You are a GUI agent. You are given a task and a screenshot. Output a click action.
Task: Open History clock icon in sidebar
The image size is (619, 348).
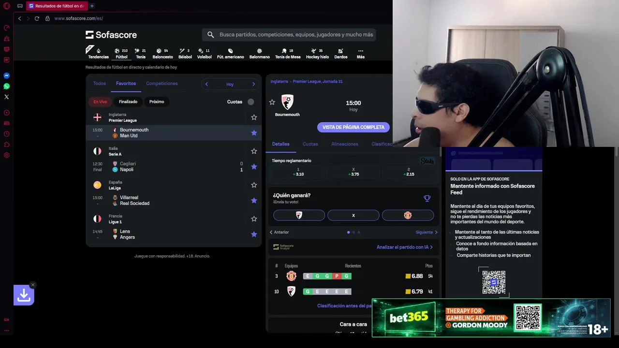[7, 134]
